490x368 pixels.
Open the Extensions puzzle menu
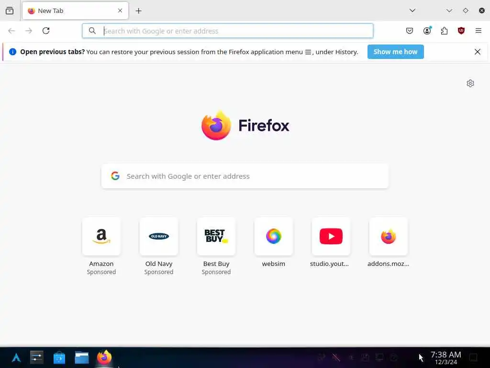(x=444, y=31)
